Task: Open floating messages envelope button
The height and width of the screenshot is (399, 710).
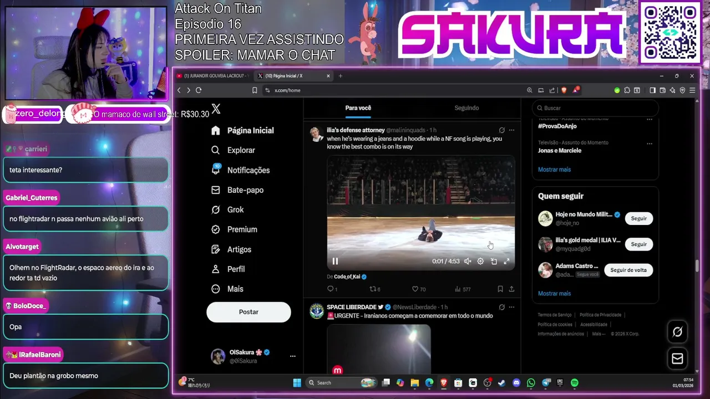Action: coord(677,359)
